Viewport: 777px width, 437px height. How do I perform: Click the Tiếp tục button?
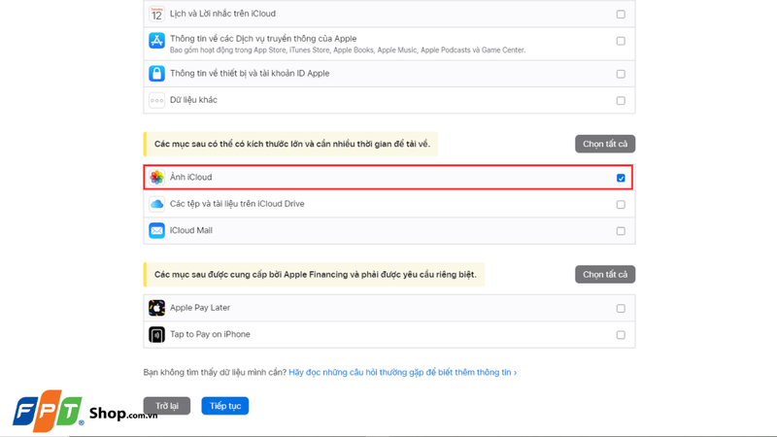(225, 406)
